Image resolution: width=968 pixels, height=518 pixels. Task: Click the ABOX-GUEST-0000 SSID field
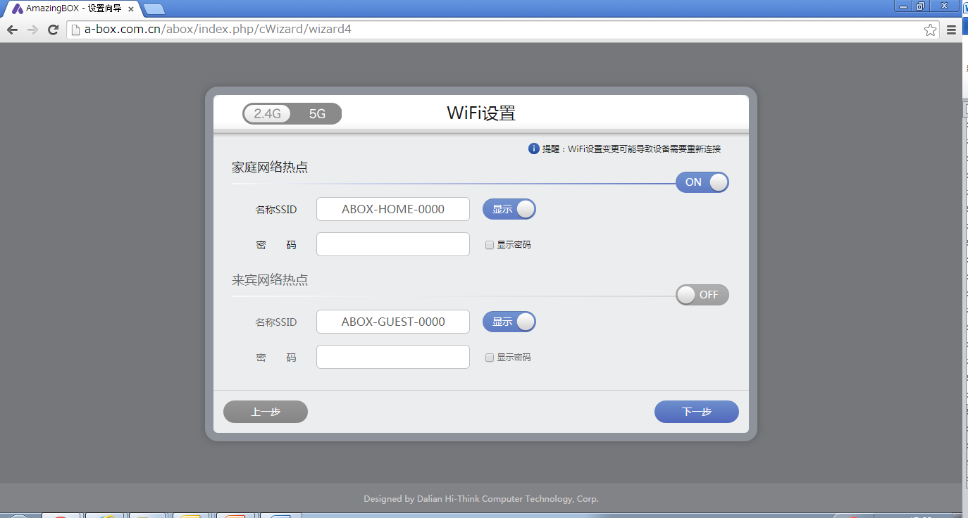point(392,322)
